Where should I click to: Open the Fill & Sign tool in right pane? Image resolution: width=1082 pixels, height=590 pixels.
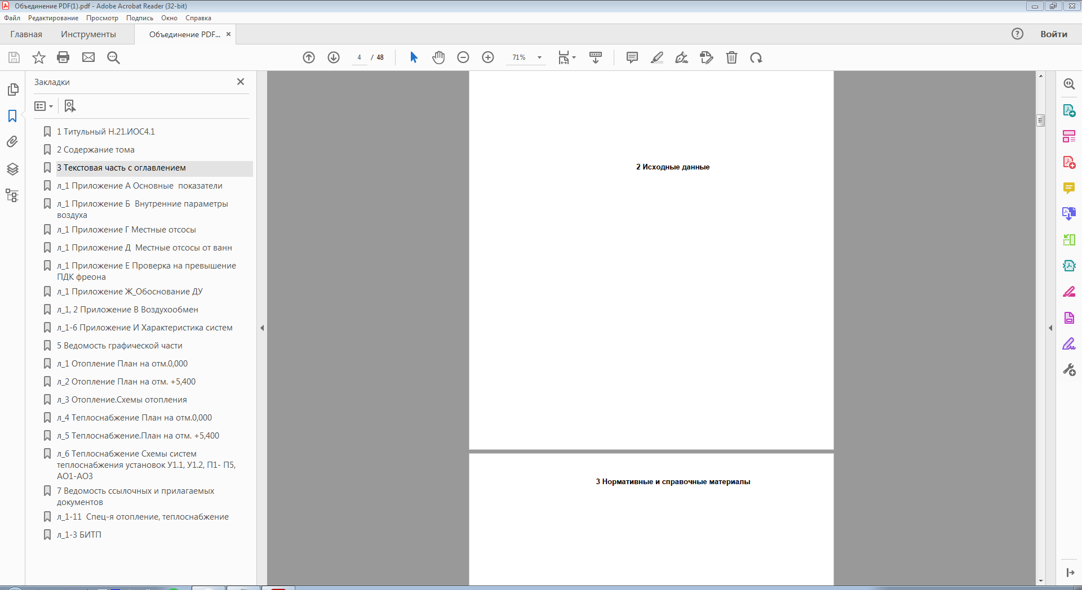[x=1069, y=343]
